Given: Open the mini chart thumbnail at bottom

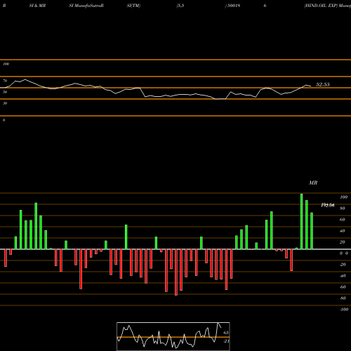Looking at the screenshot, I should pyautogui.click(x=173, y=336).
